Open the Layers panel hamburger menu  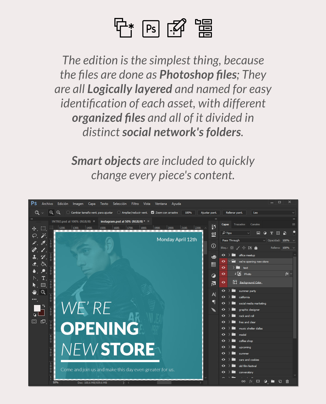pos(294,224)
